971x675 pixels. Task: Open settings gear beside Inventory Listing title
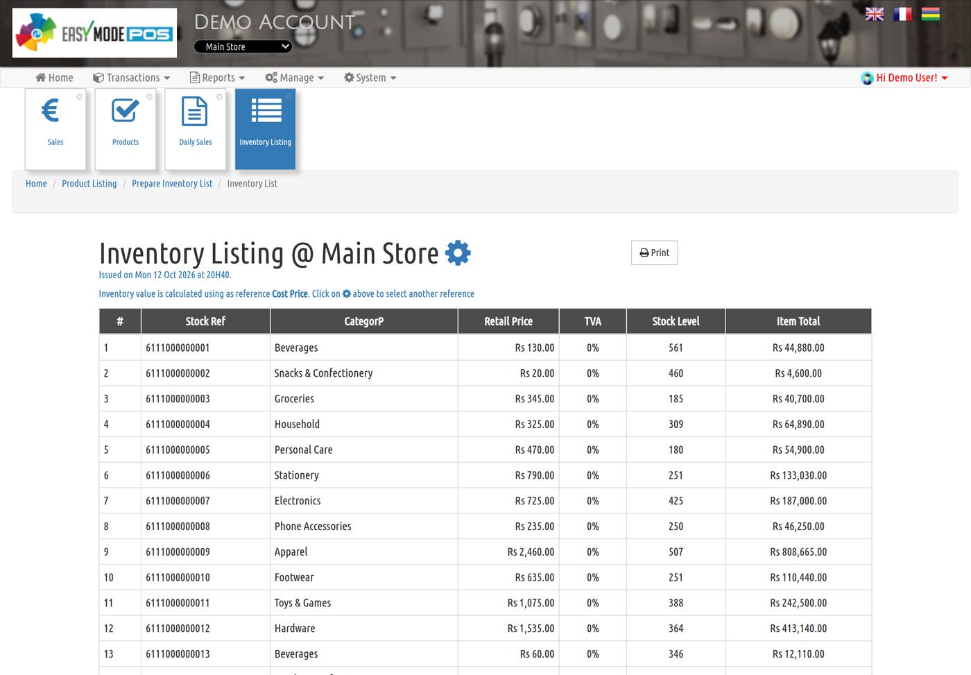pos(458,253)
